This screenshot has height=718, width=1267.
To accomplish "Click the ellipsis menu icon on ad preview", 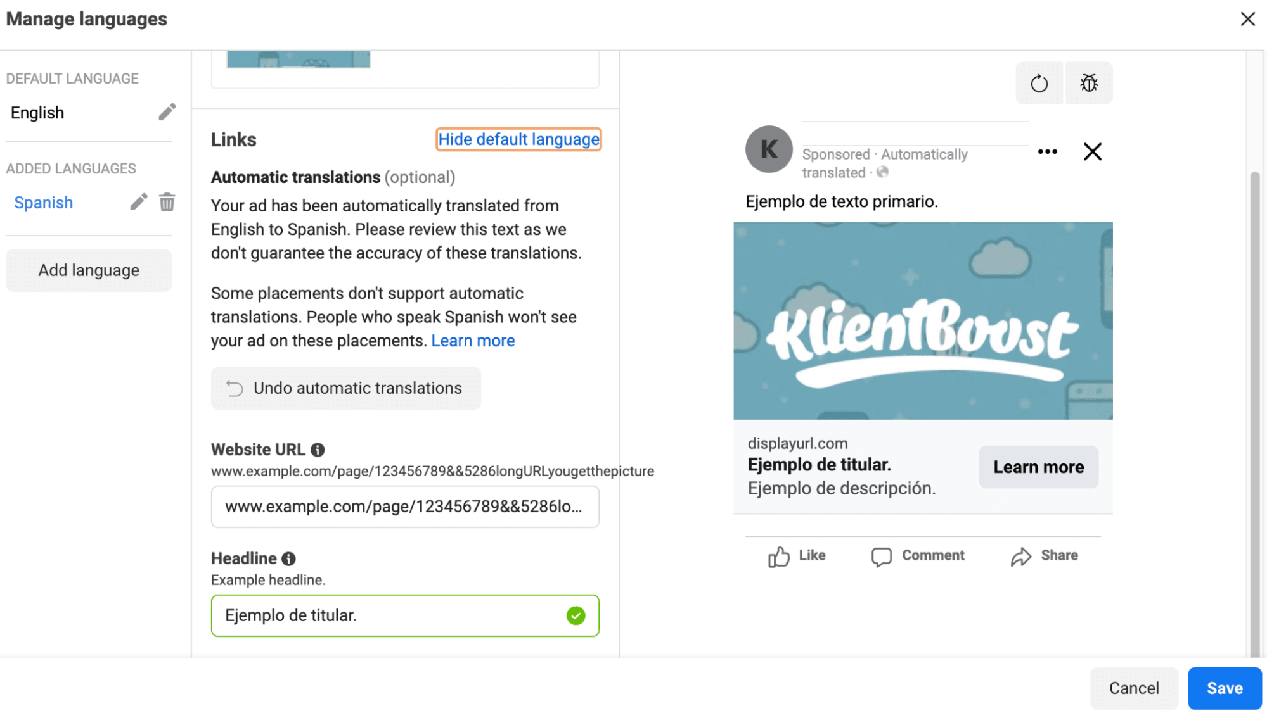I will click(x=1047, y=151).
